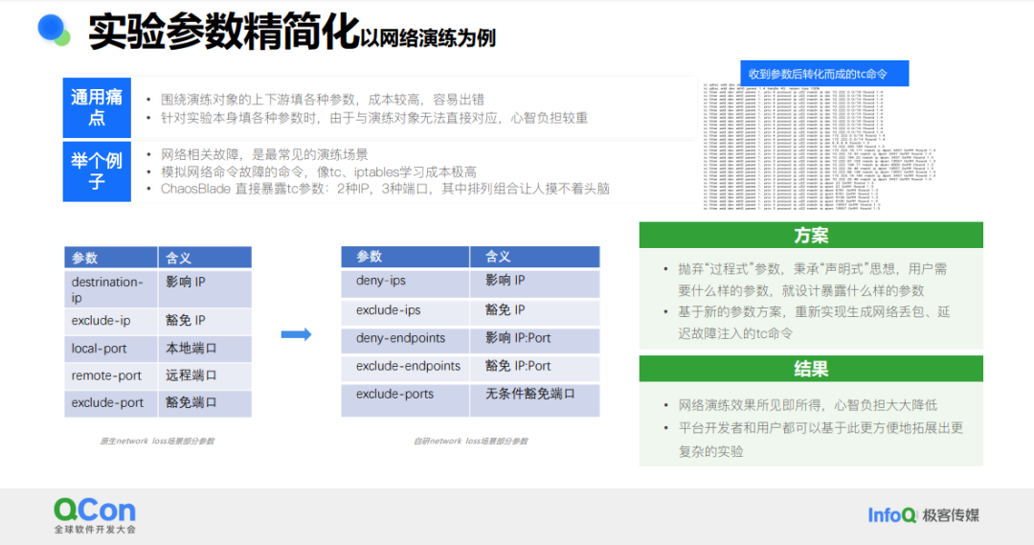Viewport: 1034px width, 545px height.
Task: Open the tc command output screenshot thumbnail
Action: pos(819,147)
